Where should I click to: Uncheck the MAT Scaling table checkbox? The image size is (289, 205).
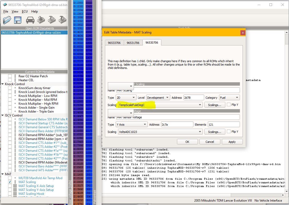pyautogui.click(x=10, y=182)
